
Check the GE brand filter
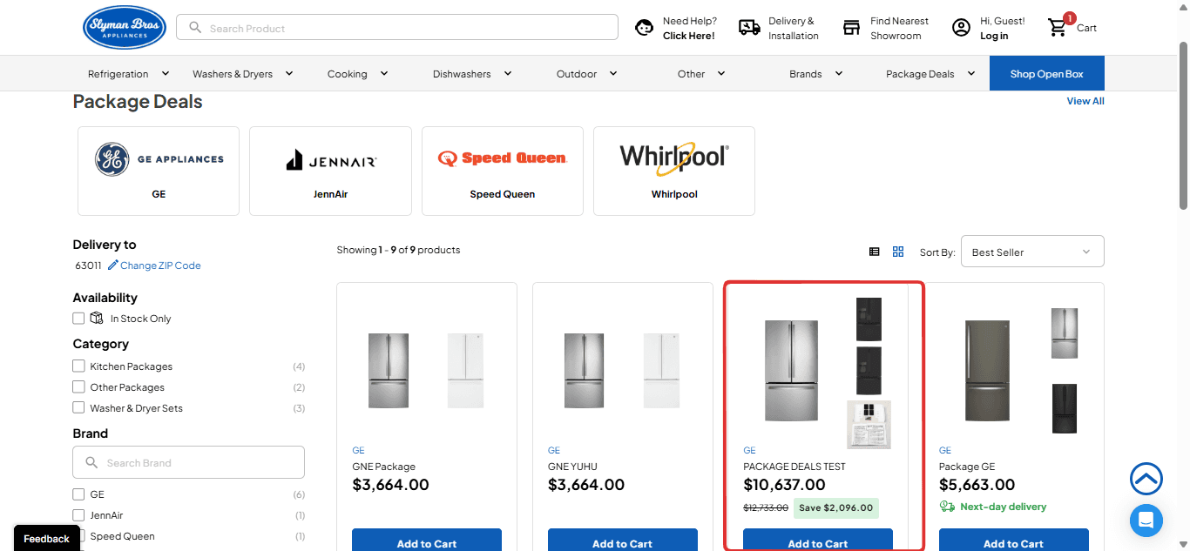78,494
